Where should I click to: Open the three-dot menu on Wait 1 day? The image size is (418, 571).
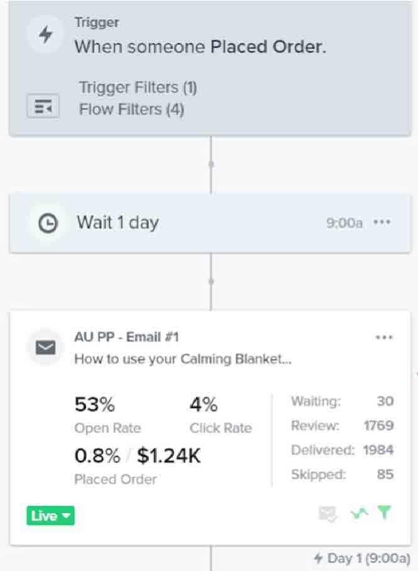pos(382,222)
